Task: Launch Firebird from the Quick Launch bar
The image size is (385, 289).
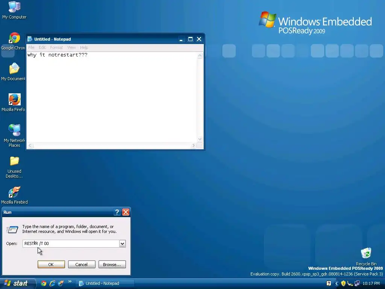Action: 61,283
